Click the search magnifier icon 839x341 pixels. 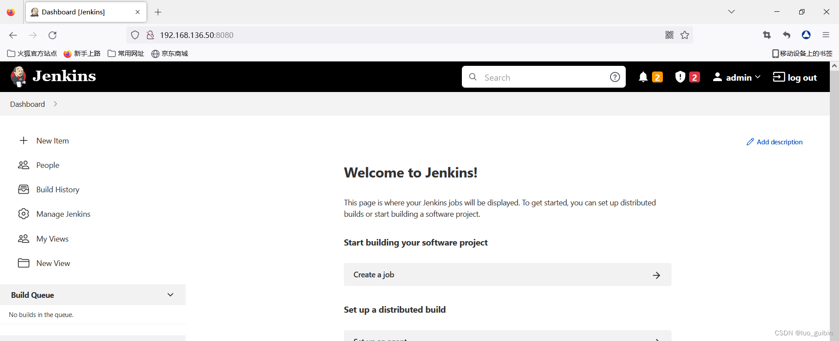click(x=473, y=77)
